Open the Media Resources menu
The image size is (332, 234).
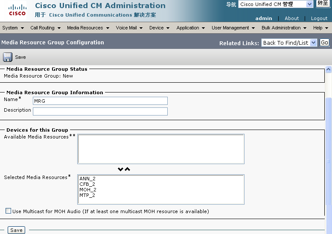pyautogui.click(x=88, y=28)
